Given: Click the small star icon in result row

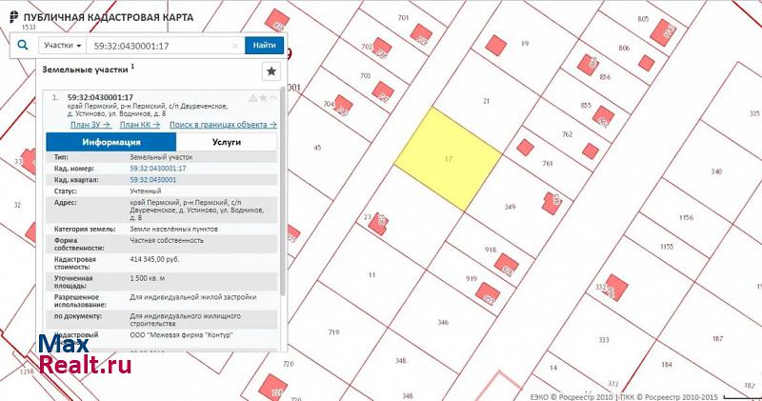Looking at the screenshot, I should (x=264, y=98).
